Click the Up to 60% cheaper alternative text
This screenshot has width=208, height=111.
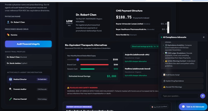tap(136, 76)
